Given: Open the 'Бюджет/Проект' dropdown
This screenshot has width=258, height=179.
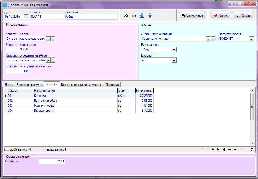Looking at the screenshot, I should pyautogui.click(x=251, y=39).
